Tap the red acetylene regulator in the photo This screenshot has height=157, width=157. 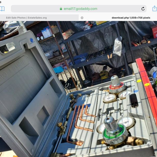(x=117, y=85)
